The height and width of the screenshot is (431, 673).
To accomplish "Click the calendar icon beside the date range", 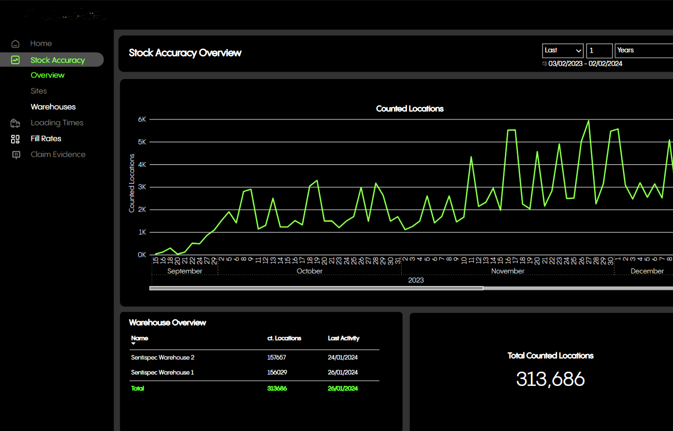I will 545,63.
